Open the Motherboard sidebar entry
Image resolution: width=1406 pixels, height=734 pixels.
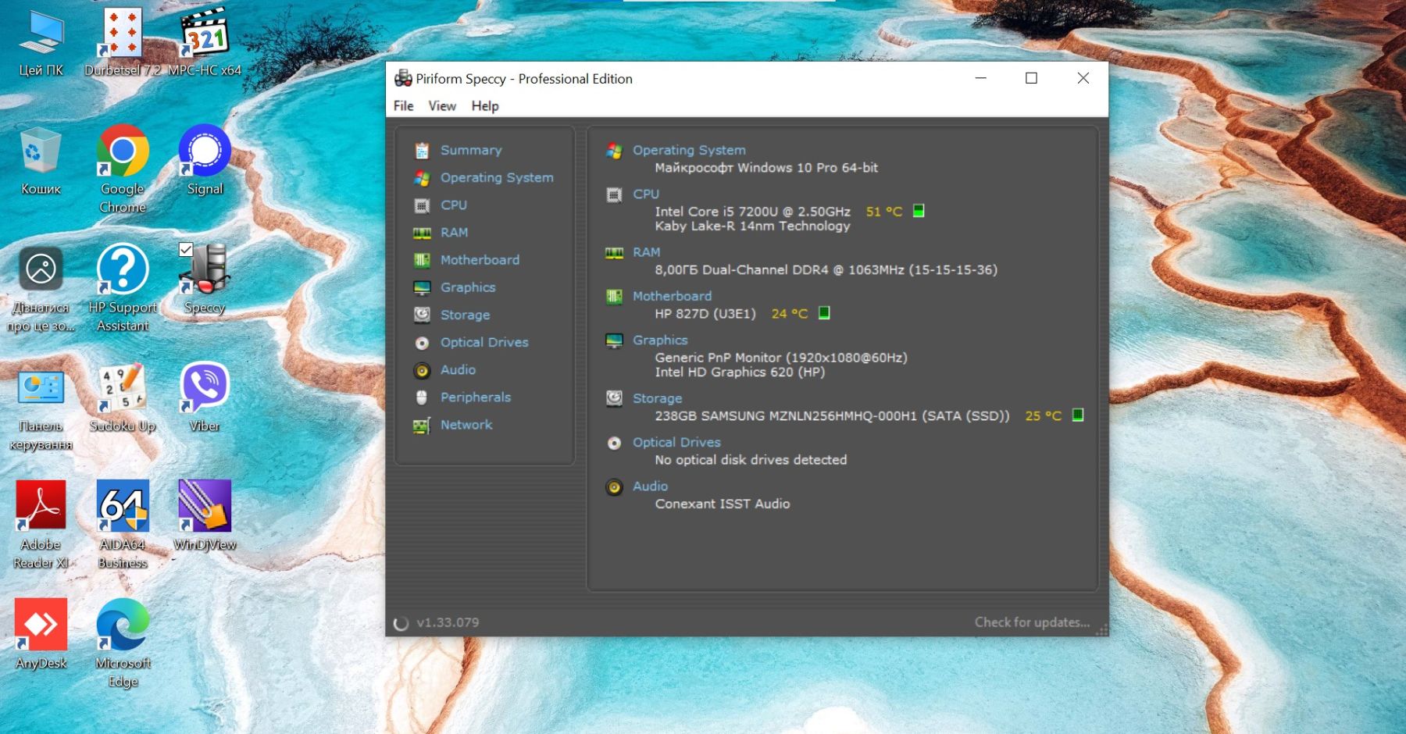479,260
